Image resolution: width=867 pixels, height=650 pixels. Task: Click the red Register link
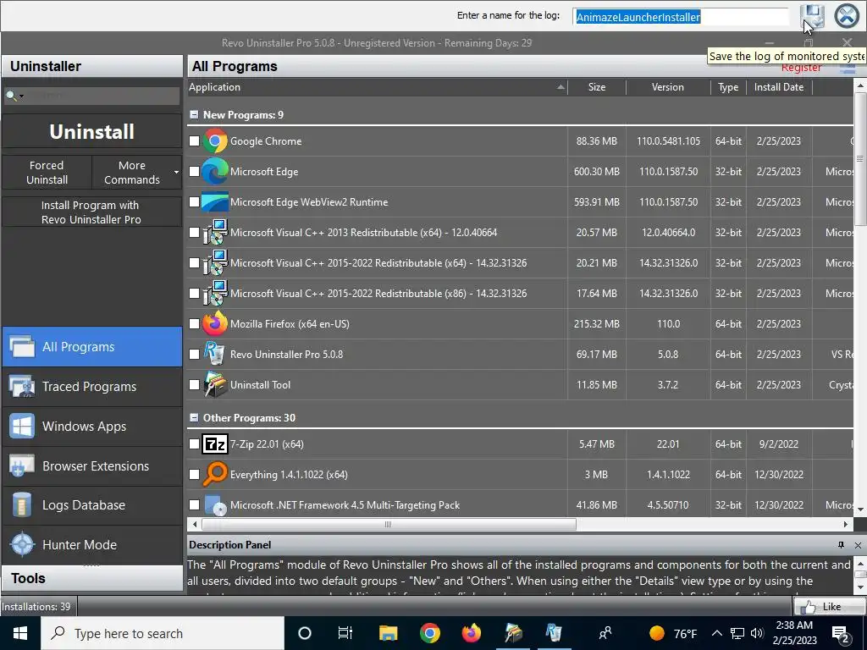(x=801, y=68)
